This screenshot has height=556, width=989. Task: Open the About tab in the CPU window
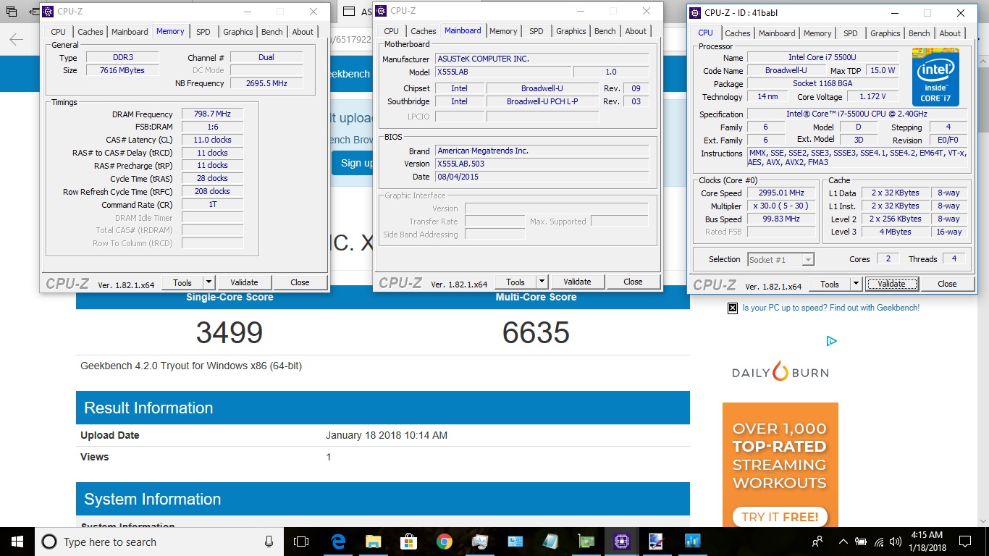950,33
